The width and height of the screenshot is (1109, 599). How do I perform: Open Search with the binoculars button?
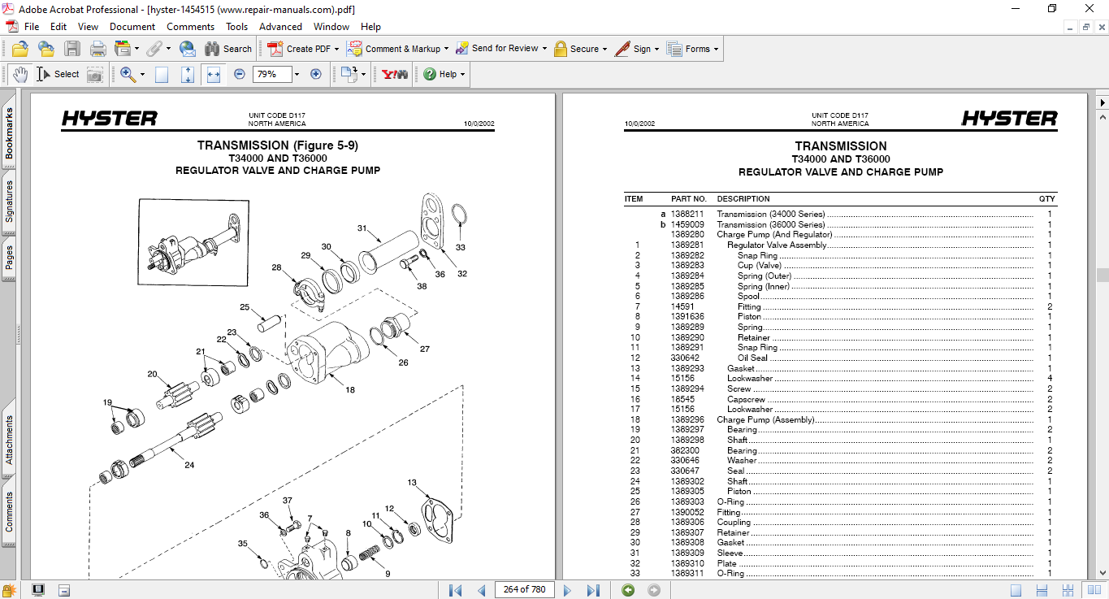(x=228, y=49)
